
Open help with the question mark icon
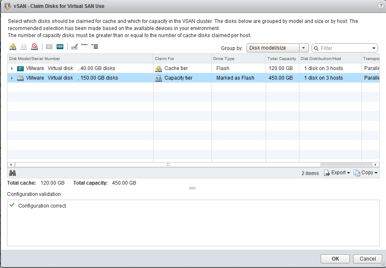[381, 6]
